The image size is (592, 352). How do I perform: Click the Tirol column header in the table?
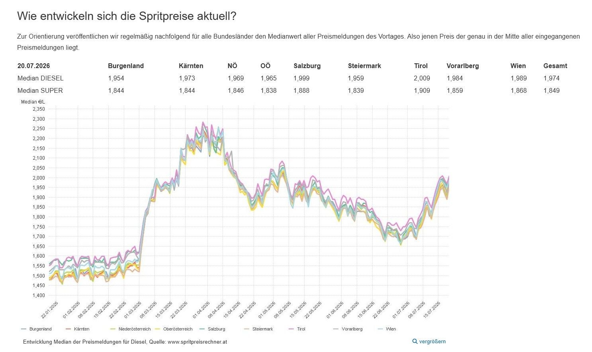point(421,66)
